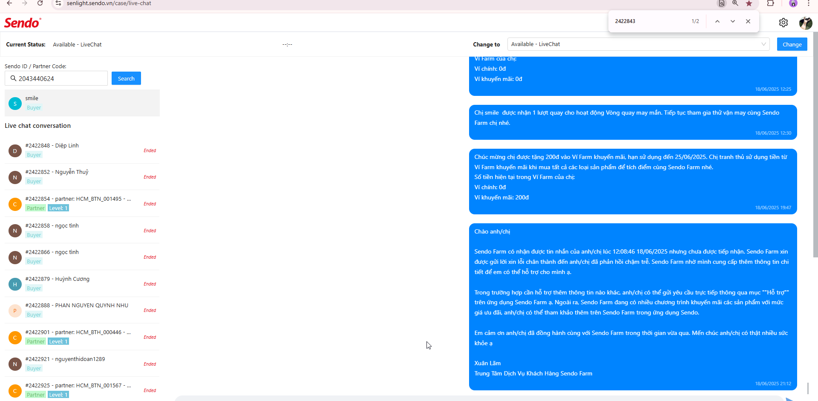Click the Buyer tag under Nguyễn Thuỳ

pyautogui.click(x=34, y=181)
